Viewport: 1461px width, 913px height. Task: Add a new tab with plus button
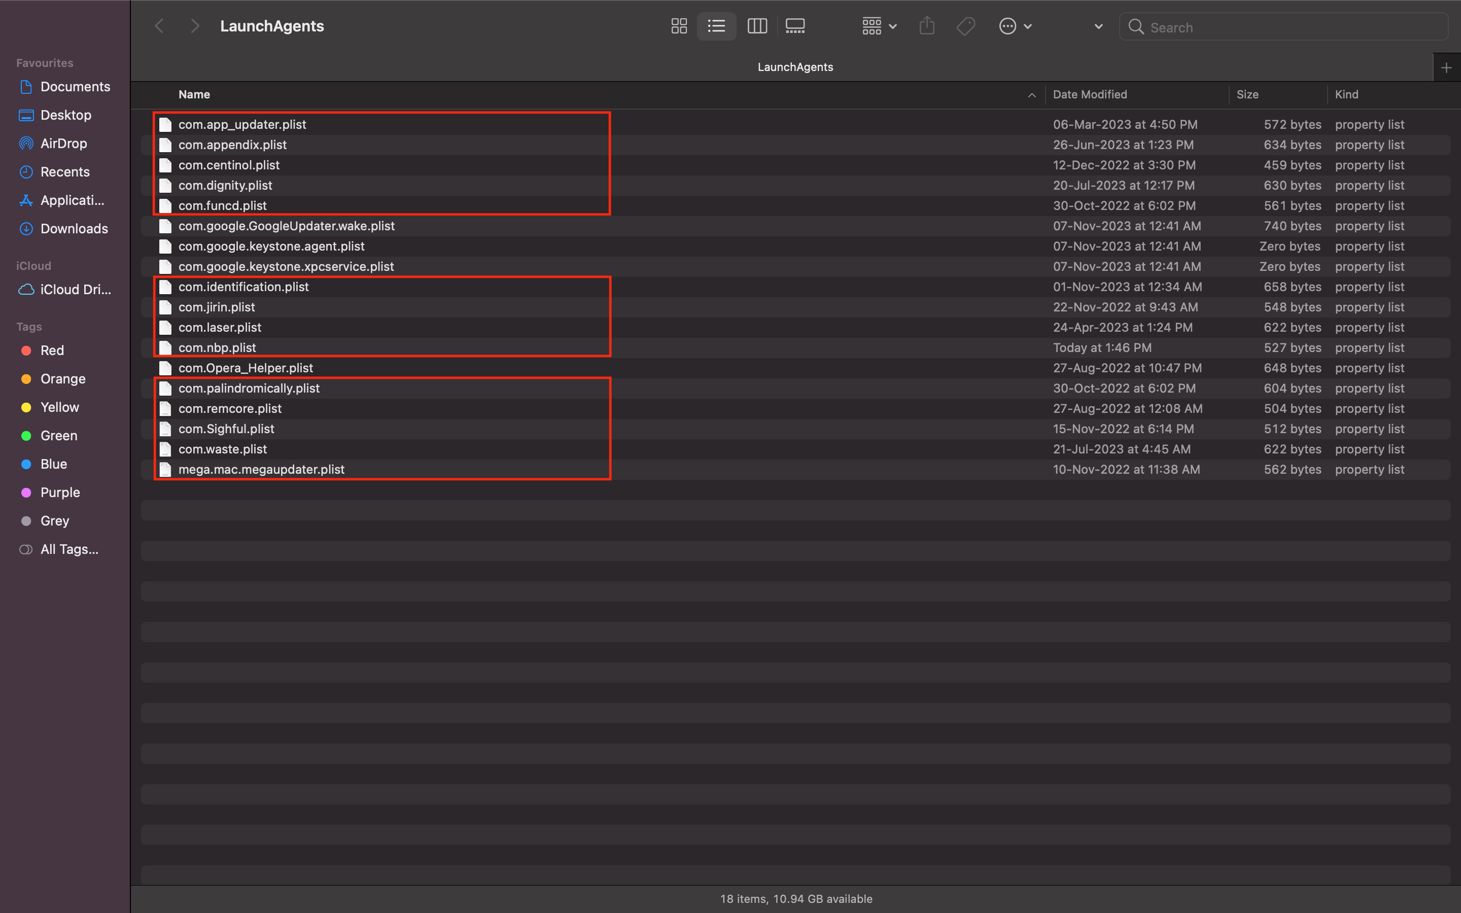[1446, 67]
